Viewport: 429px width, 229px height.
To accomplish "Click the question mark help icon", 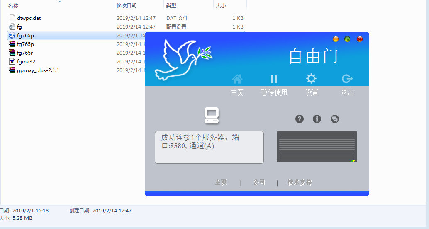I will 299,119.
